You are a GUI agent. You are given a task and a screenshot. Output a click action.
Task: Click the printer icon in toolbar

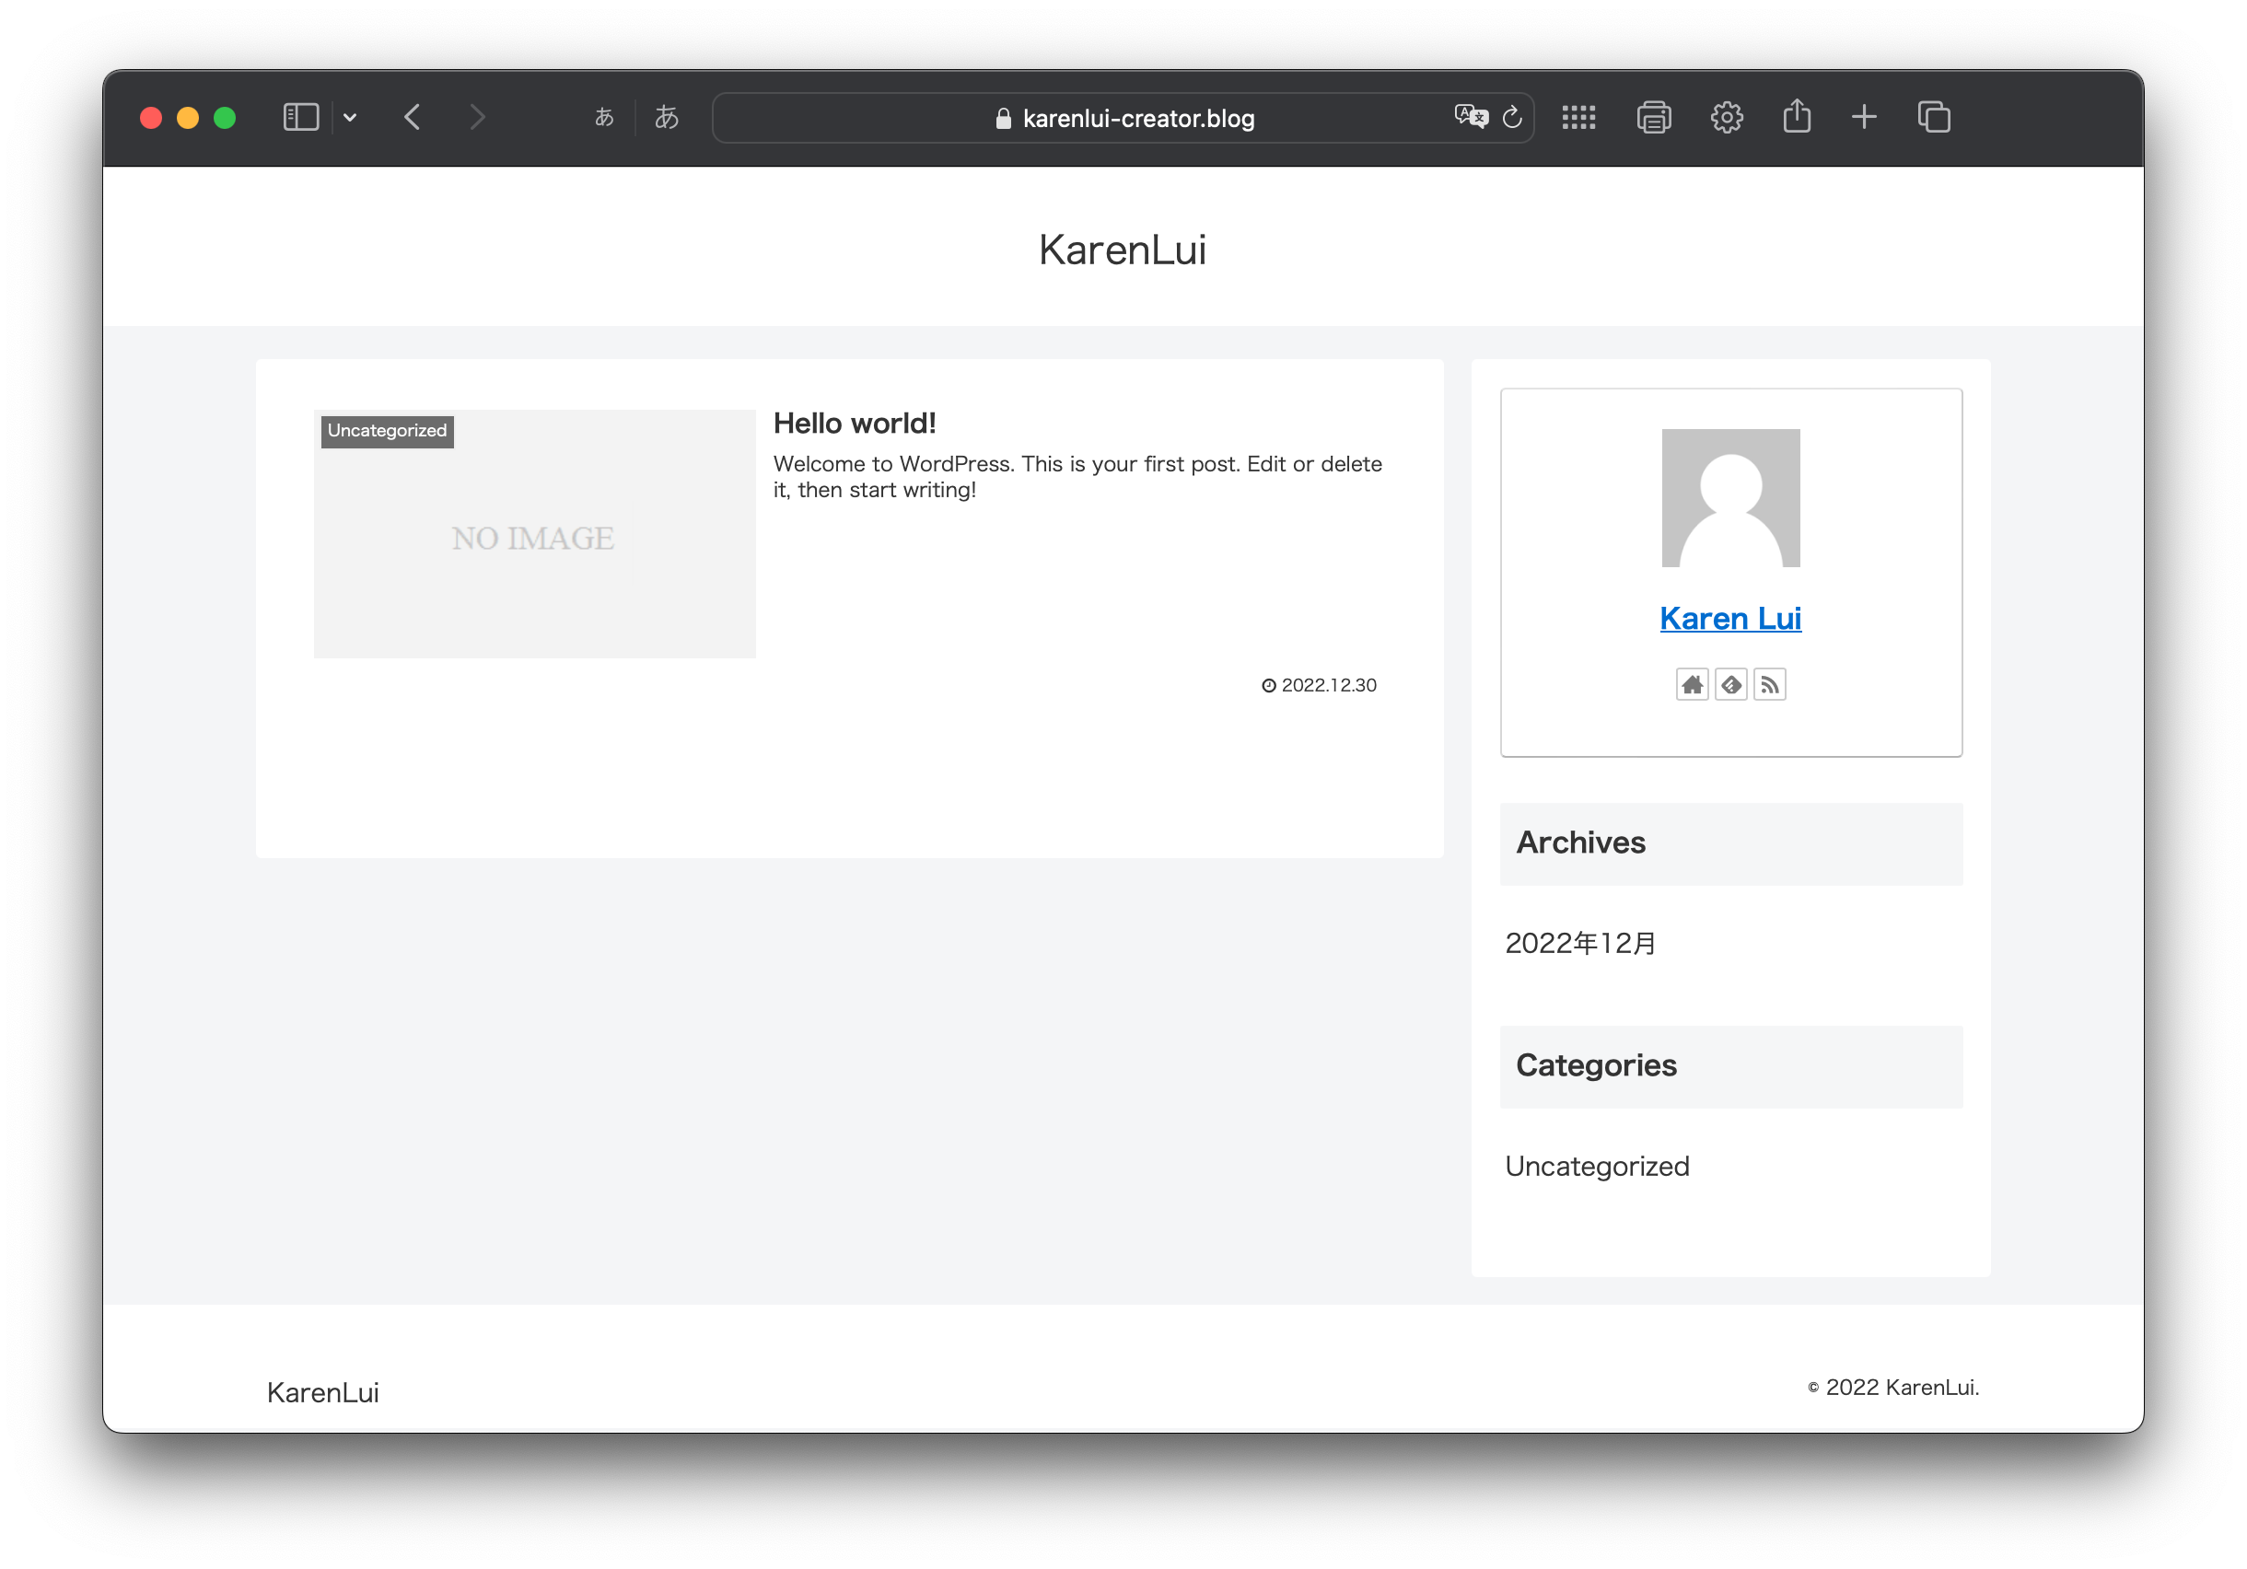1653,118
